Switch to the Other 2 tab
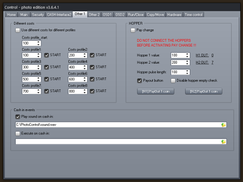 [94, 15]
